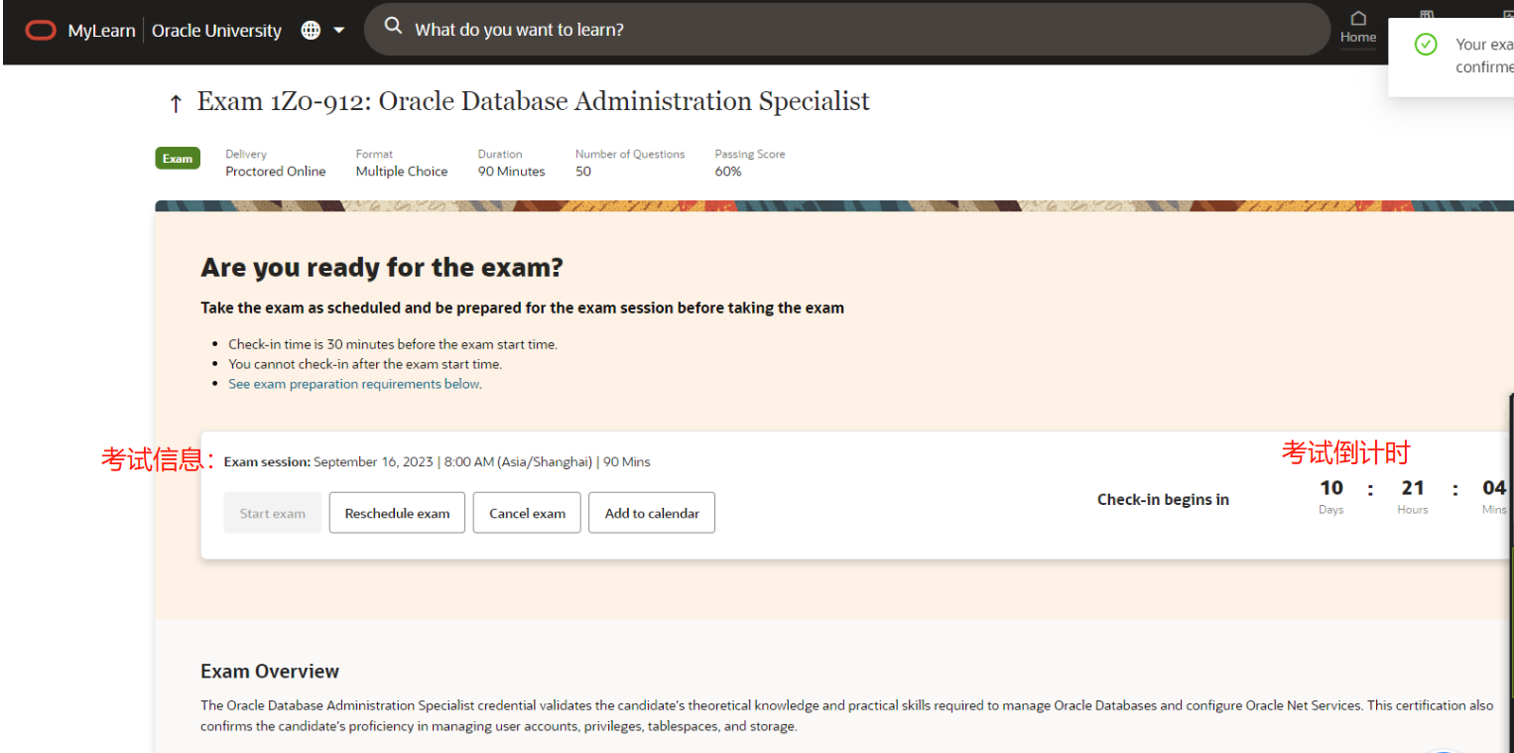Open Oracle University in the header
The width and height of the screenshot is (1514, 753).
pyautogui.click(x=216, y=31)
